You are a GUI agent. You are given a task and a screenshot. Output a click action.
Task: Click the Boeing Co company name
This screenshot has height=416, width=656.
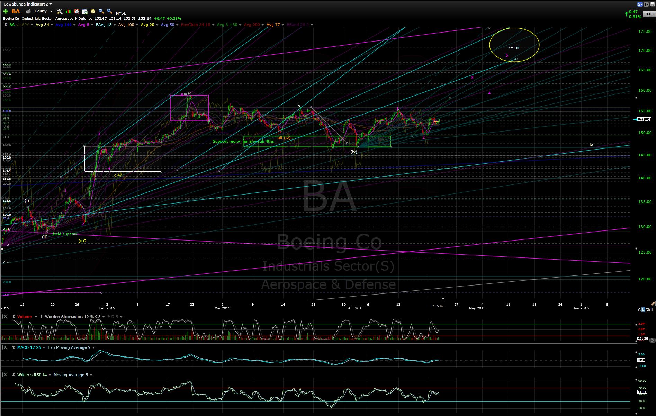click(11, 19)
